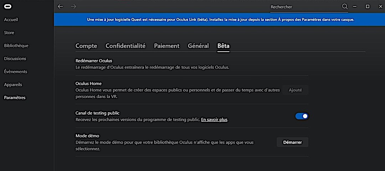The width and height of the screenshot is (385, 171).
Task: Select the Bêta tab
Action: point(224,46)
